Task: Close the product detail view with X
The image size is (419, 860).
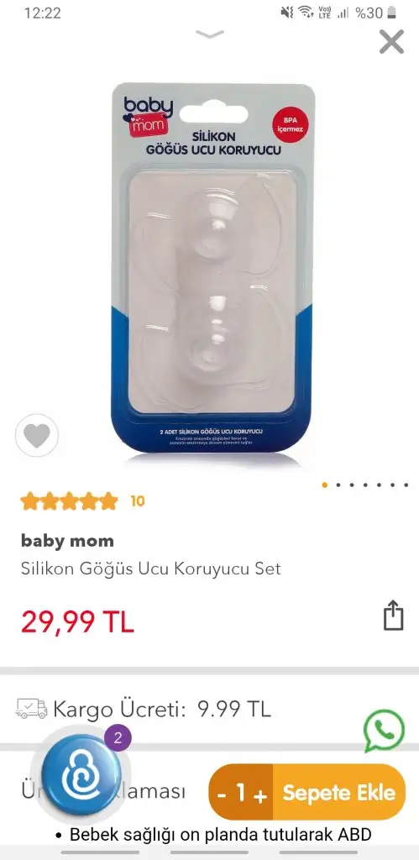Action: click(x=391, y=42)
